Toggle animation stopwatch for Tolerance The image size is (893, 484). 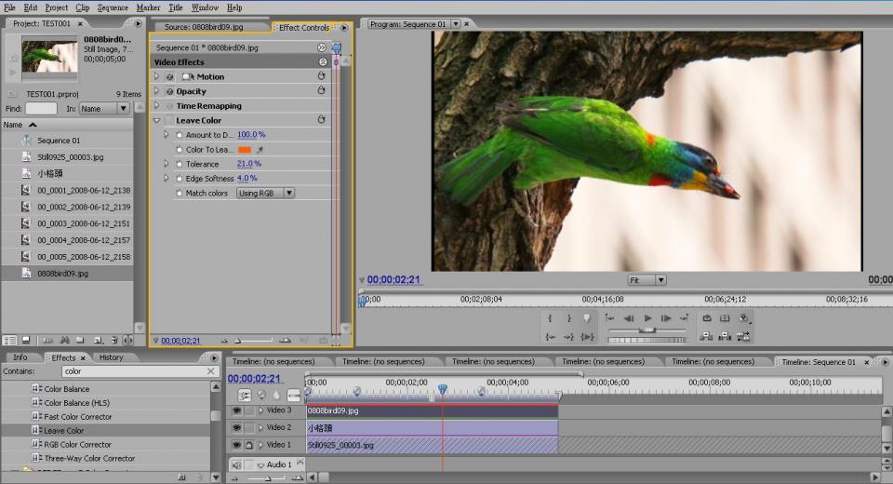point(179,164)
